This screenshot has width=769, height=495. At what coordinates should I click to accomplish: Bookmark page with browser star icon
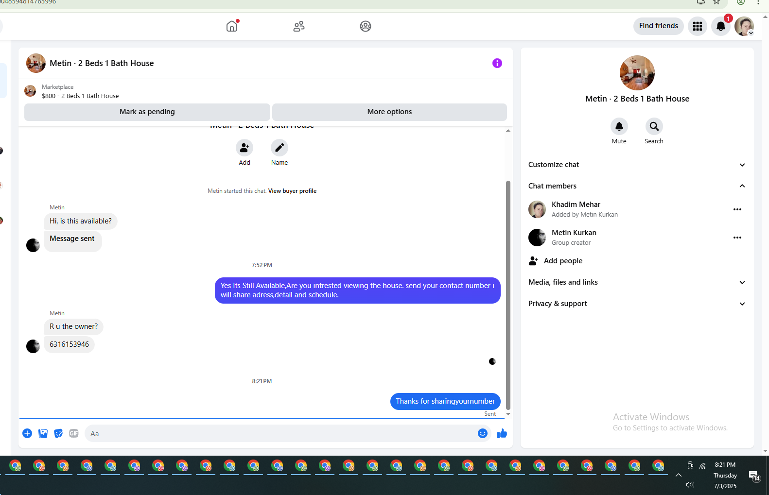point(717,2)
